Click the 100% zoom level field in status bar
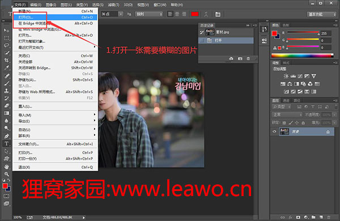Viewport: 340px width, 221px height. point(18,217)
